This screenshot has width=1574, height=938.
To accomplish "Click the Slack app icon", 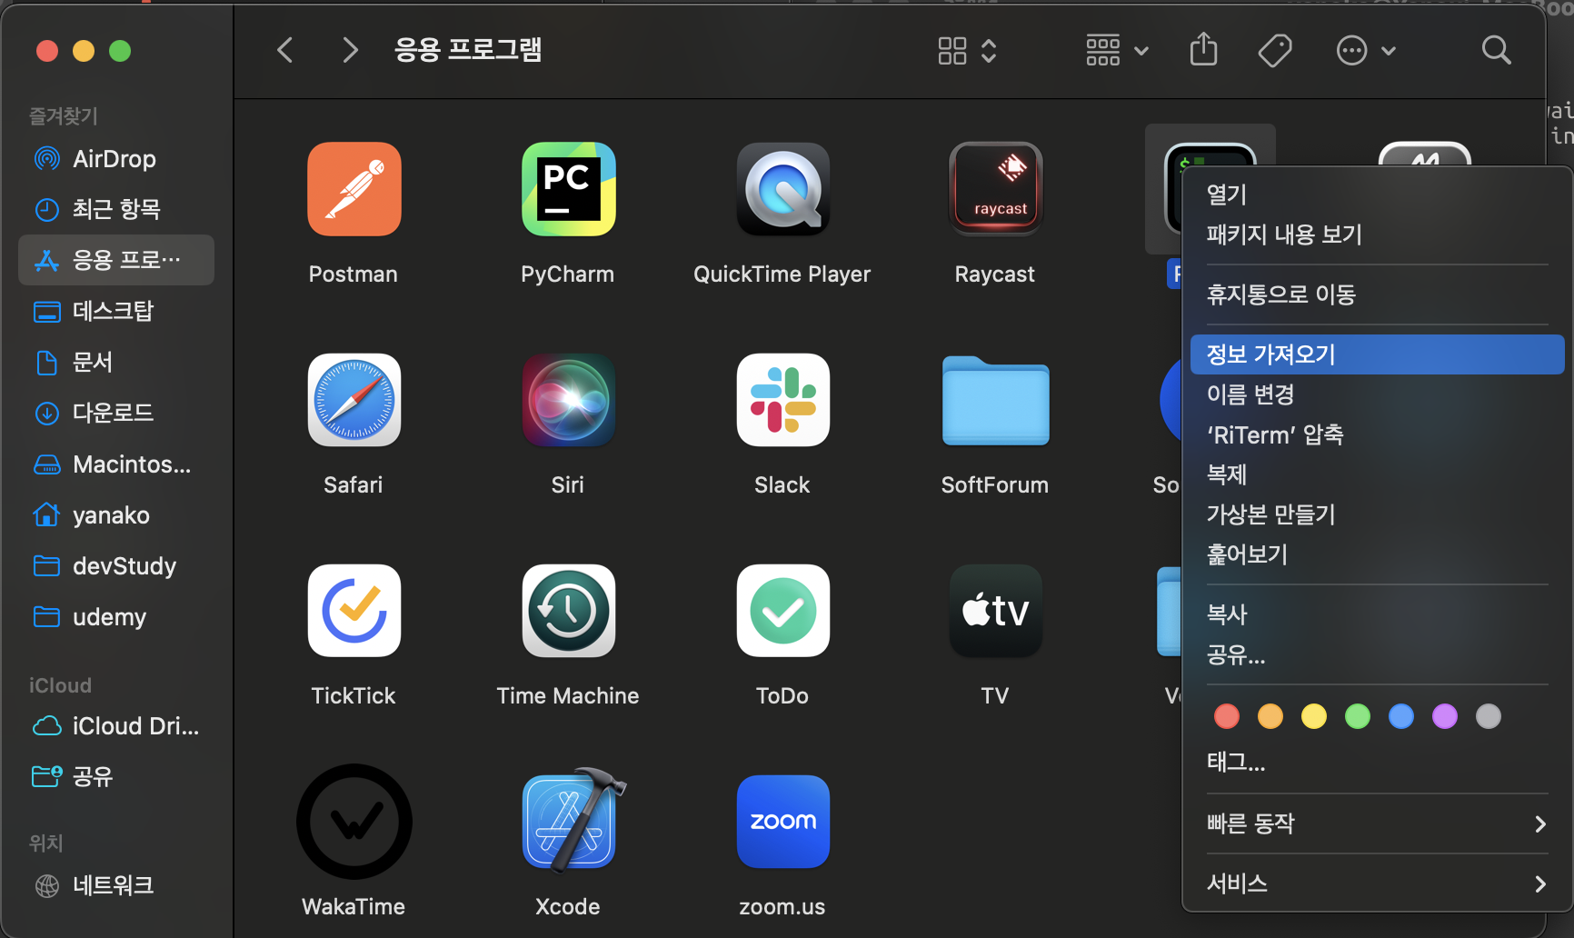I will [783, 400].
